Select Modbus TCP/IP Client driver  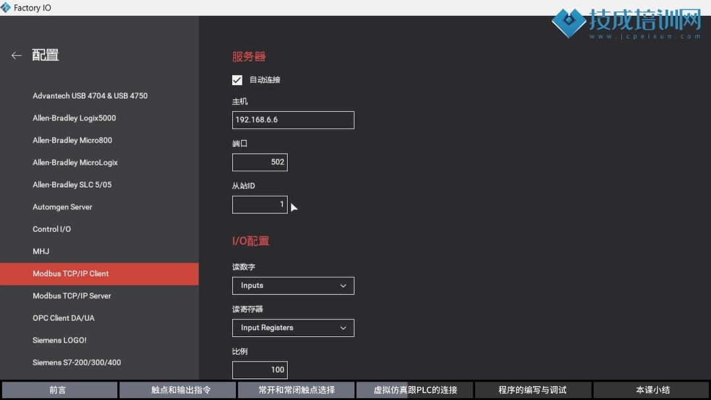pos(100,274)
